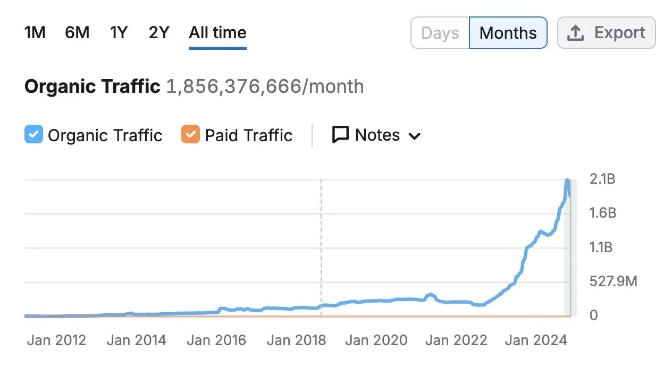
Task: Click the 527.9M axis label
Action: click(x=613, y=281)
